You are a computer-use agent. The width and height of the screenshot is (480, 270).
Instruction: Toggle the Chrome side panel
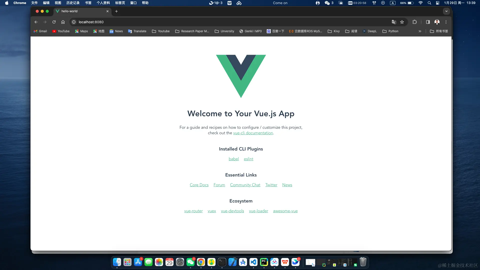428,22
